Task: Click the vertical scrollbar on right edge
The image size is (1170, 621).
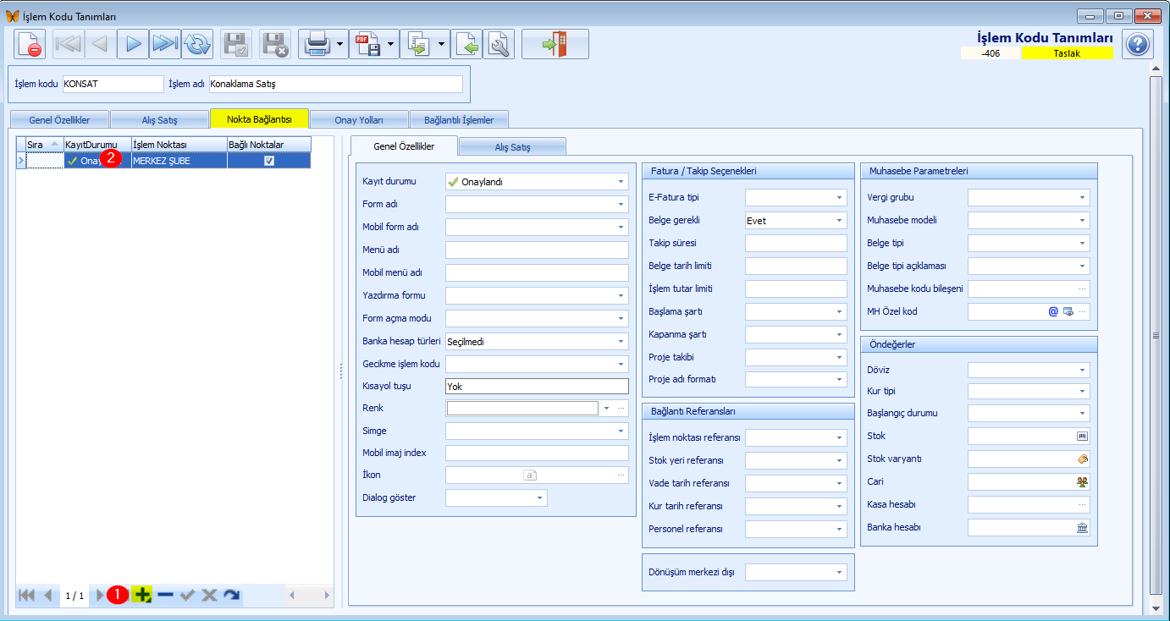Action: click(x=1156, y=334)
